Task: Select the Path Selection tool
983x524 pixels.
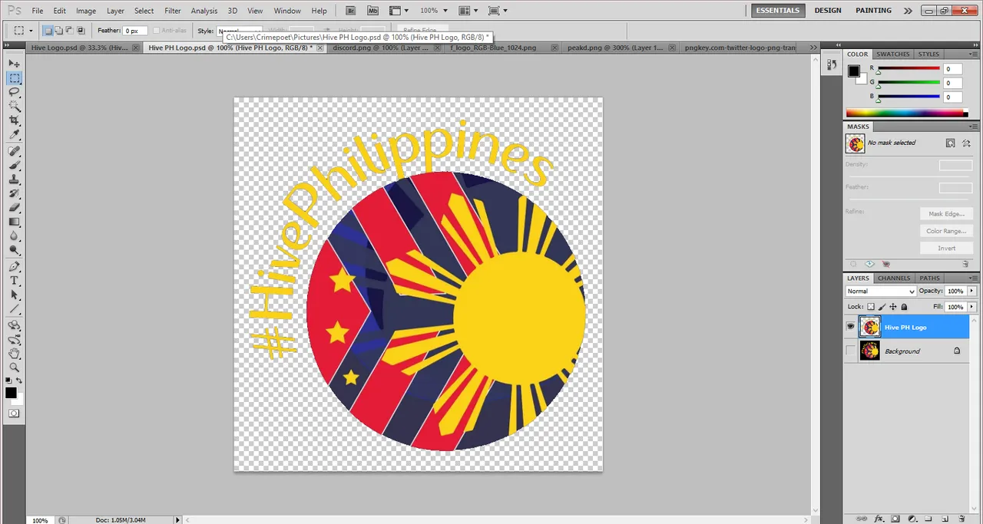Action: [14, 295]
